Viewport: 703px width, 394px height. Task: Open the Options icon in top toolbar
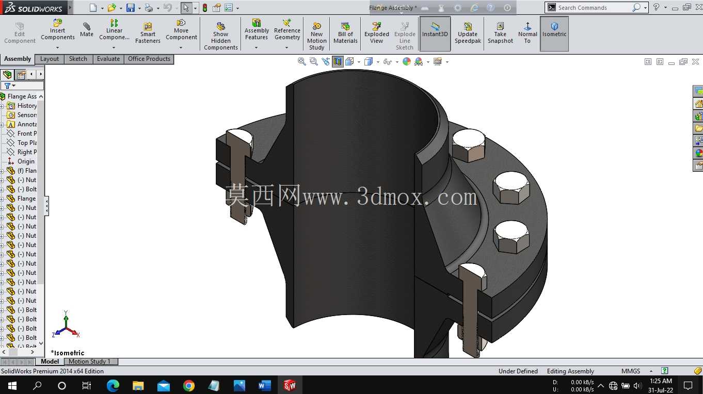pos(229,8)
